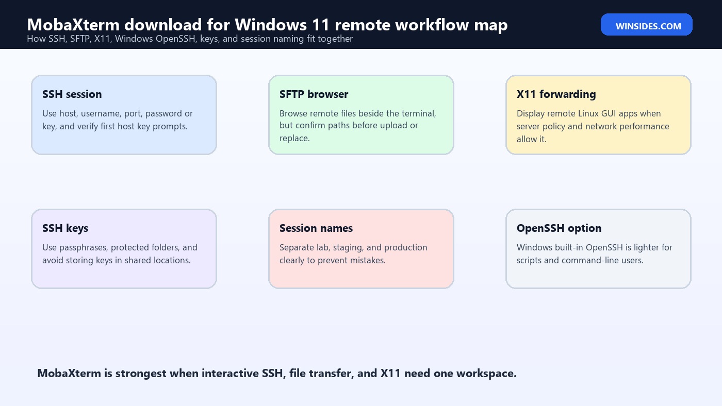This screenshot has width=722, height=406.
Task: Click the text 'Windows built-in OpenSSH is lighter for'
Action: (x=595, y=247)
